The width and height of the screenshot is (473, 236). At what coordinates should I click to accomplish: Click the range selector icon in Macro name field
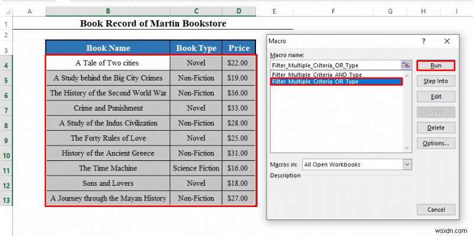coord(406,65)
